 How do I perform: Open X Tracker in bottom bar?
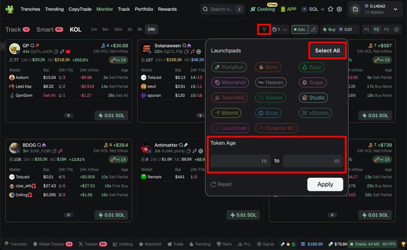click(93, 244)
